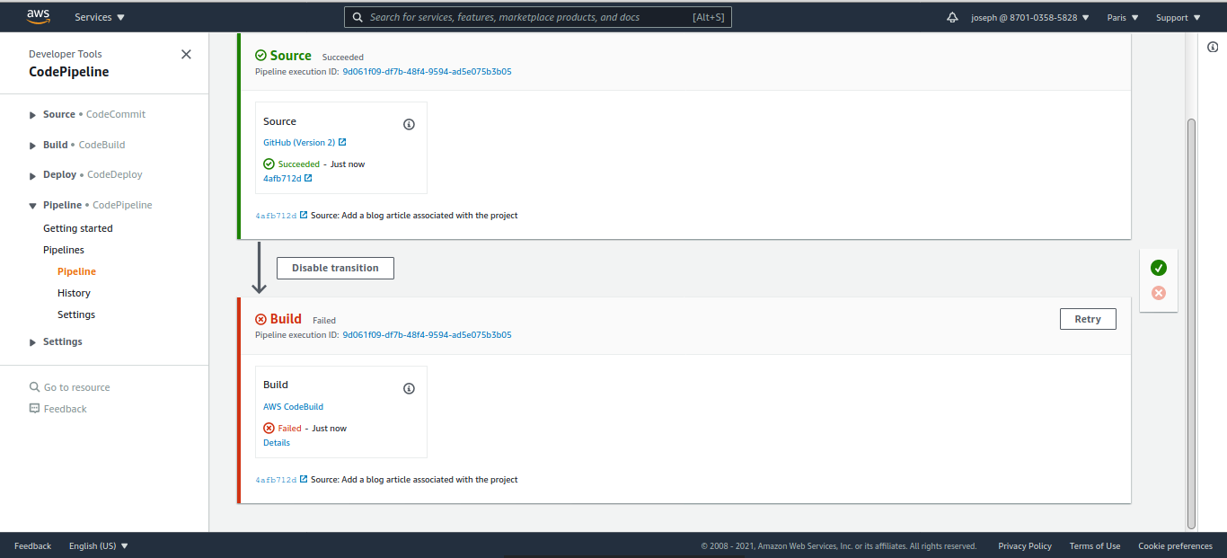The image size is (1227, 558).
Task: Click the info icon in Build action card
Action: click(x=409, y=388)
